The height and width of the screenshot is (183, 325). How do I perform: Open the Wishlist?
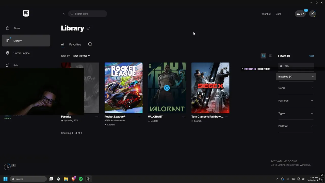[266, 14]
